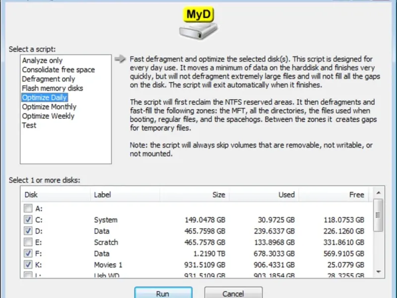Image resolution: width=397 pixels, height=298 pixels.
Task: Select the Test script
Action: (x=29, y=125)
